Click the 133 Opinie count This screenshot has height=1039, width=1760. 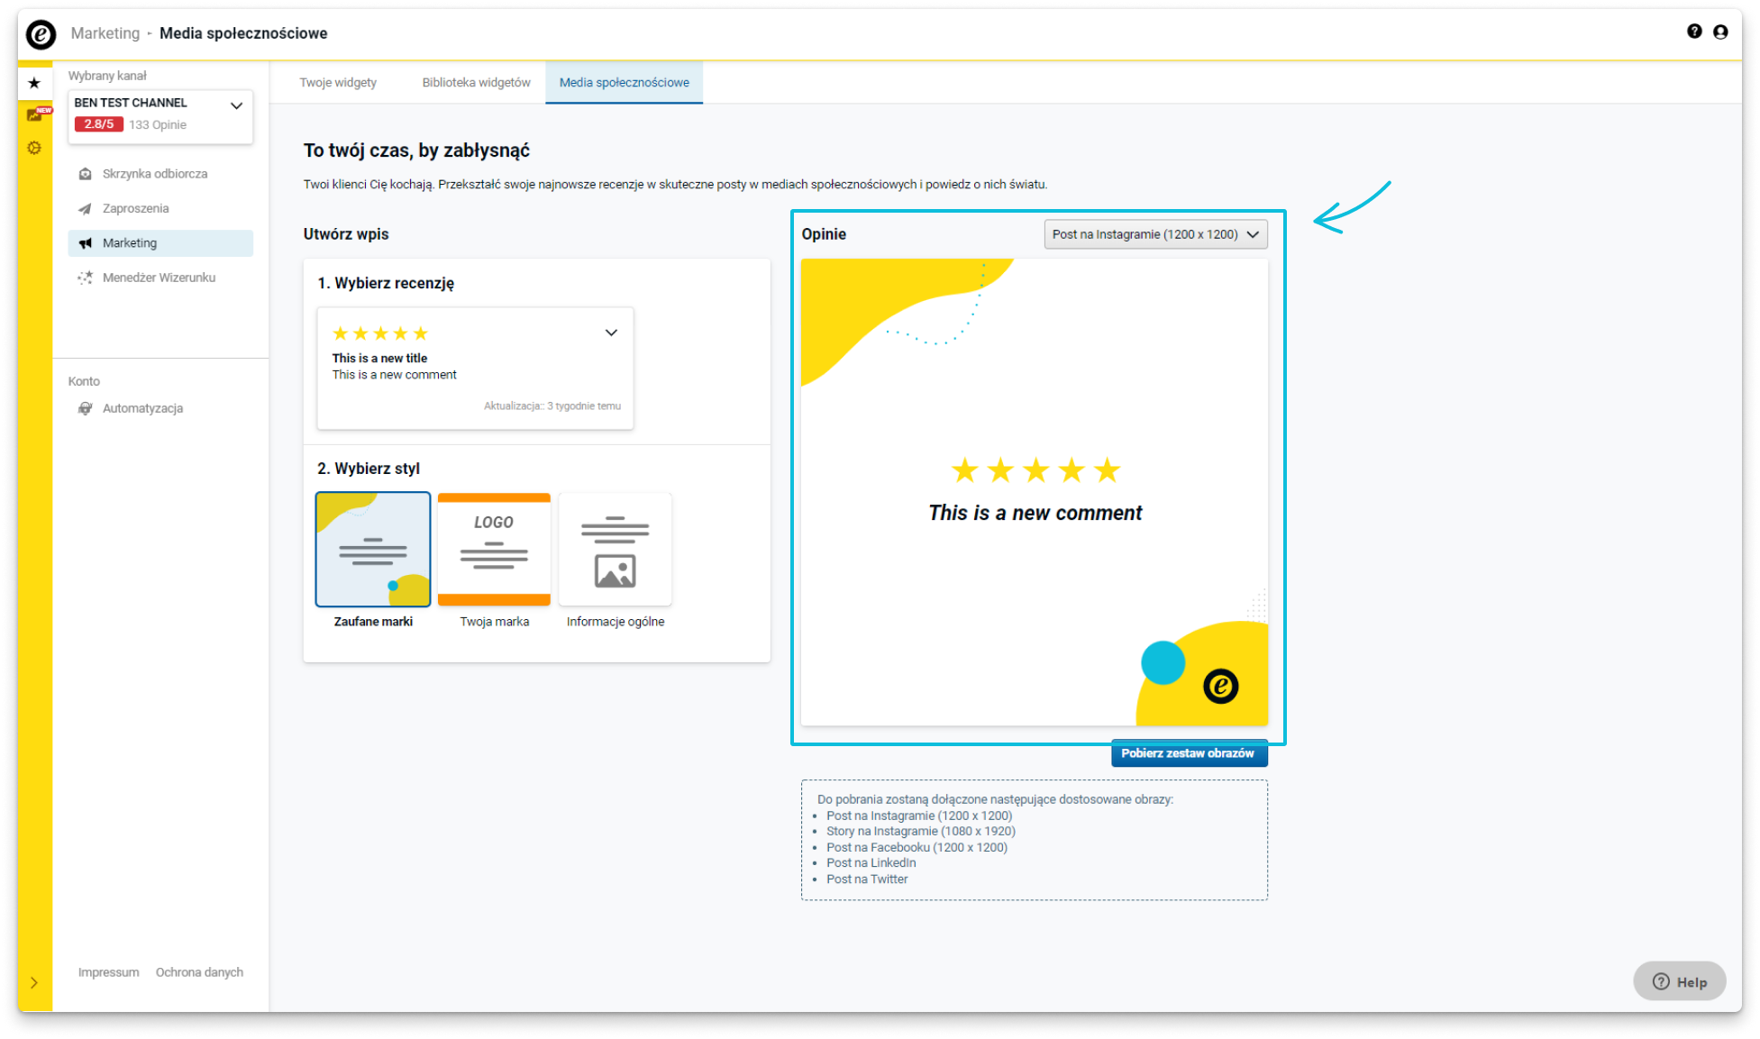coord(158,125)
